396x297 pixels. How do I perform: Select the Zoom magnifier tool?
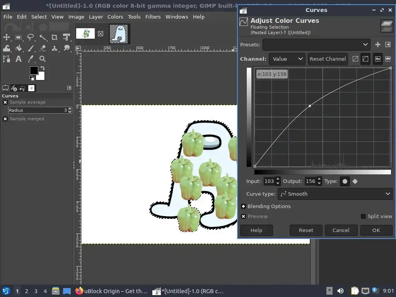pos(43,59)
